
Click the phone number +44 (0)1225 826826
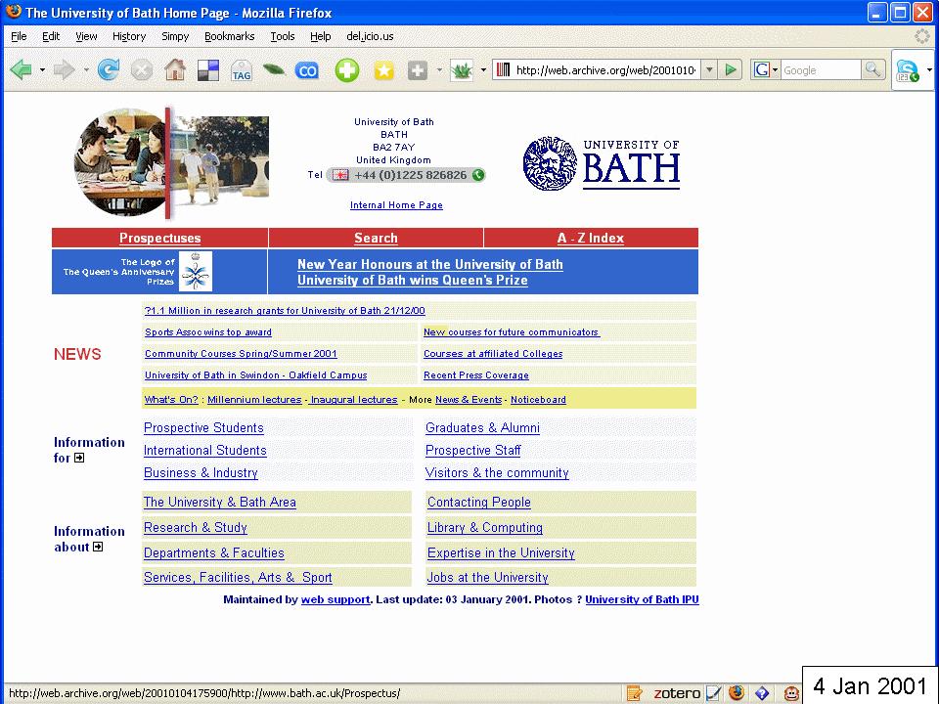(410, 175)
